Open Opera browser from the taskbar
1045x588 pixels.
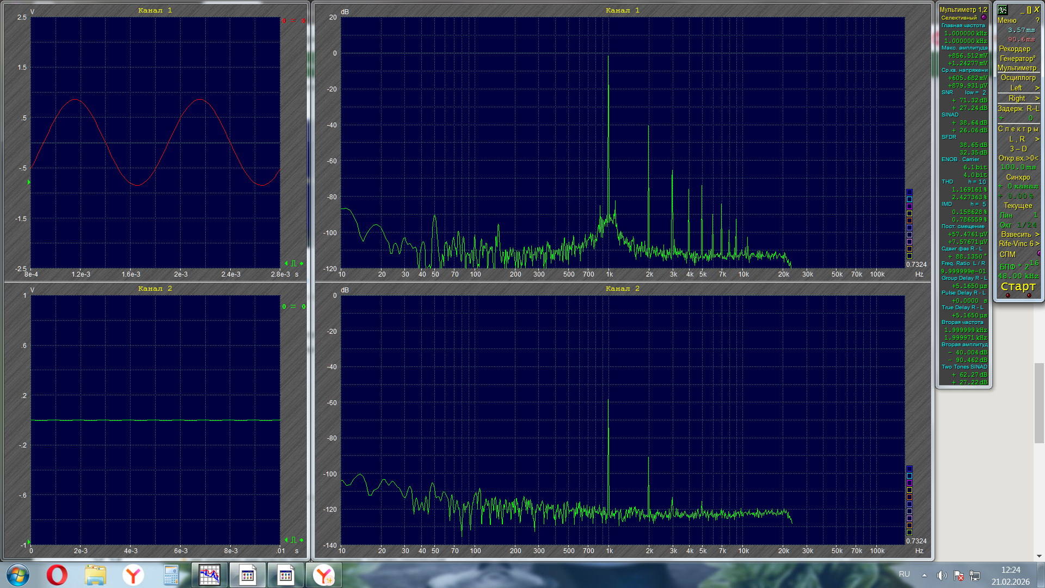pyautogui.click(x=57, y=575)
